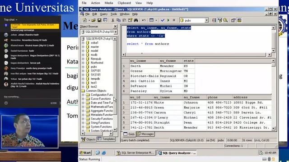289x162 pixels.
Task: Expand the Aggregate Functions folder
Action: click(x=83, y=111)
